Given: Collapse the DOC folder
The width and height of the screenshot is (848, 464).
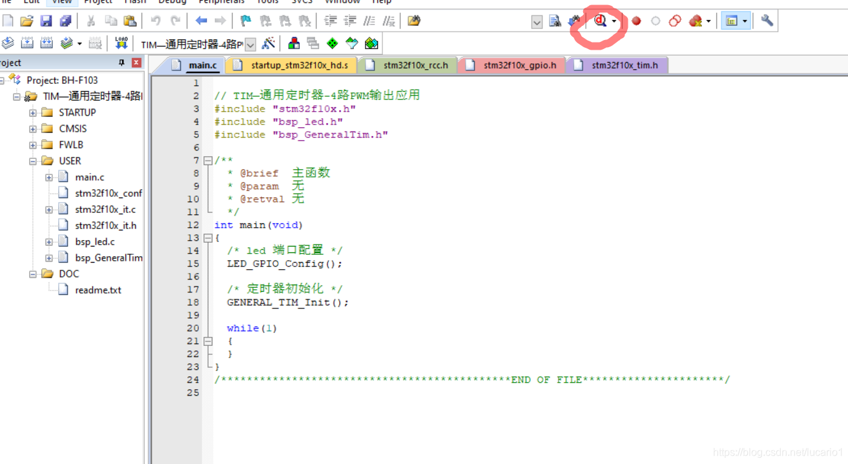Looking at the screenshot, I should click(33, 274).
